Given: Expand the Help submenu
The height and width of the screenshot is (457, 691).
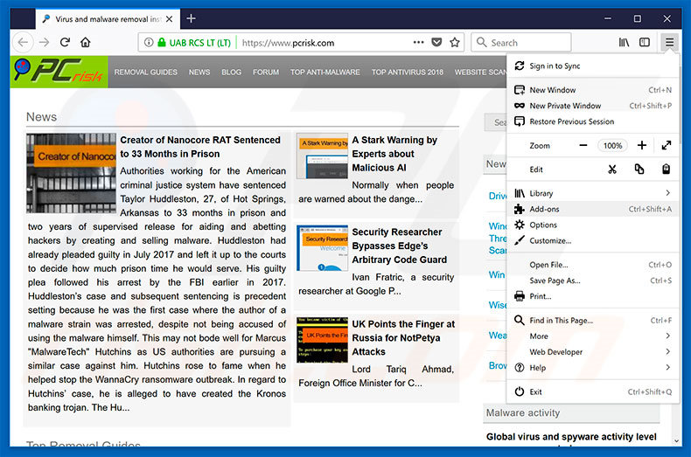Looking at the screenshot, I should 668,368.
